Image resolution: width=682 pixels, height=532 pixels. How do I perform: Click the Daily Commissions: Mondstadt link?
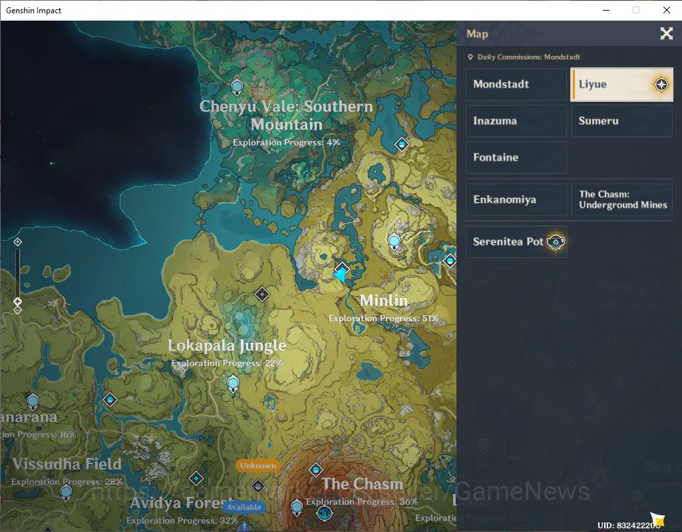(x=528, y=57)
